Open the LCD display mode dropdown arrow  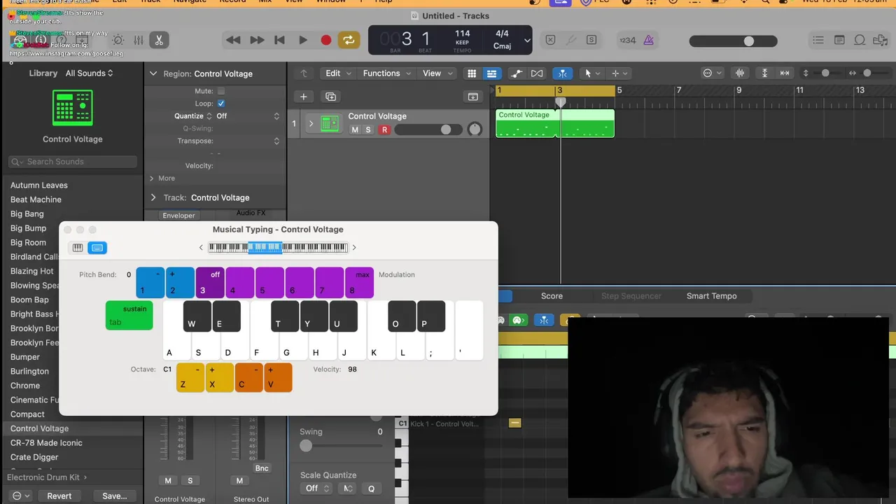pyautogui.click(x=527, y=41)
